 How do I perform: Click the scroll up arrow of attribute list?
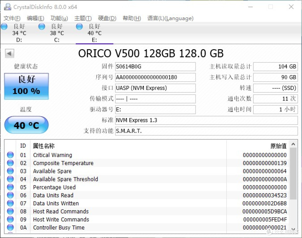293,144
